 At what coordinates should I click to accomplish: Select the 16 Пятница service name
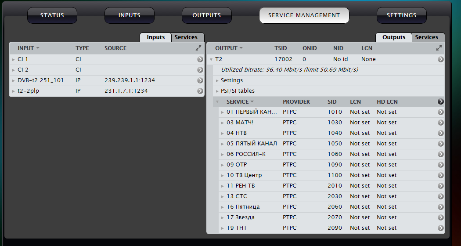(x=243, y=206)
